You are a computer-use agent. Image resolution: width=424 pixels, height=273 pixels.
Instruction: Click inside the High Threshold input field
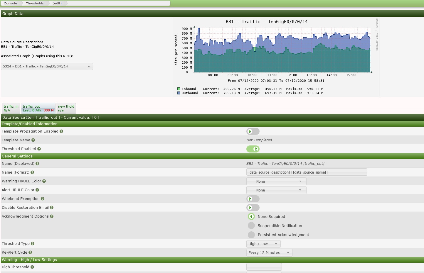click(x=264, y=267)
